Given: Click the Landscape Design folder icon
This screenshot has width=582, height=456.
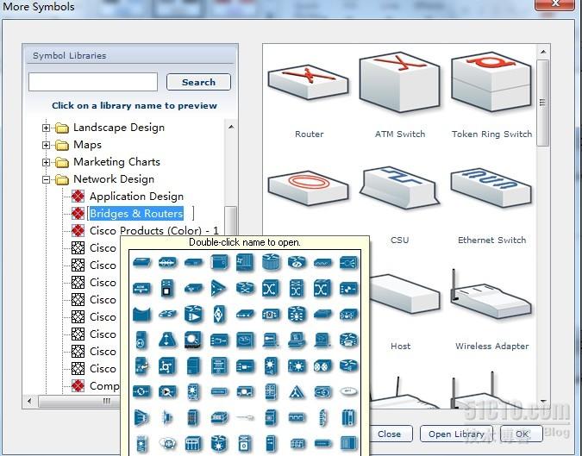Looking at the screenshot, I should click(62, 128).
